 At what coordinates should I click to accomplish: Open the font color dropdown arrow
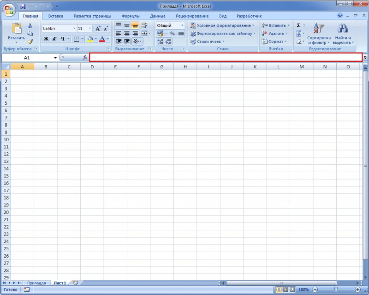click(108, 39)
